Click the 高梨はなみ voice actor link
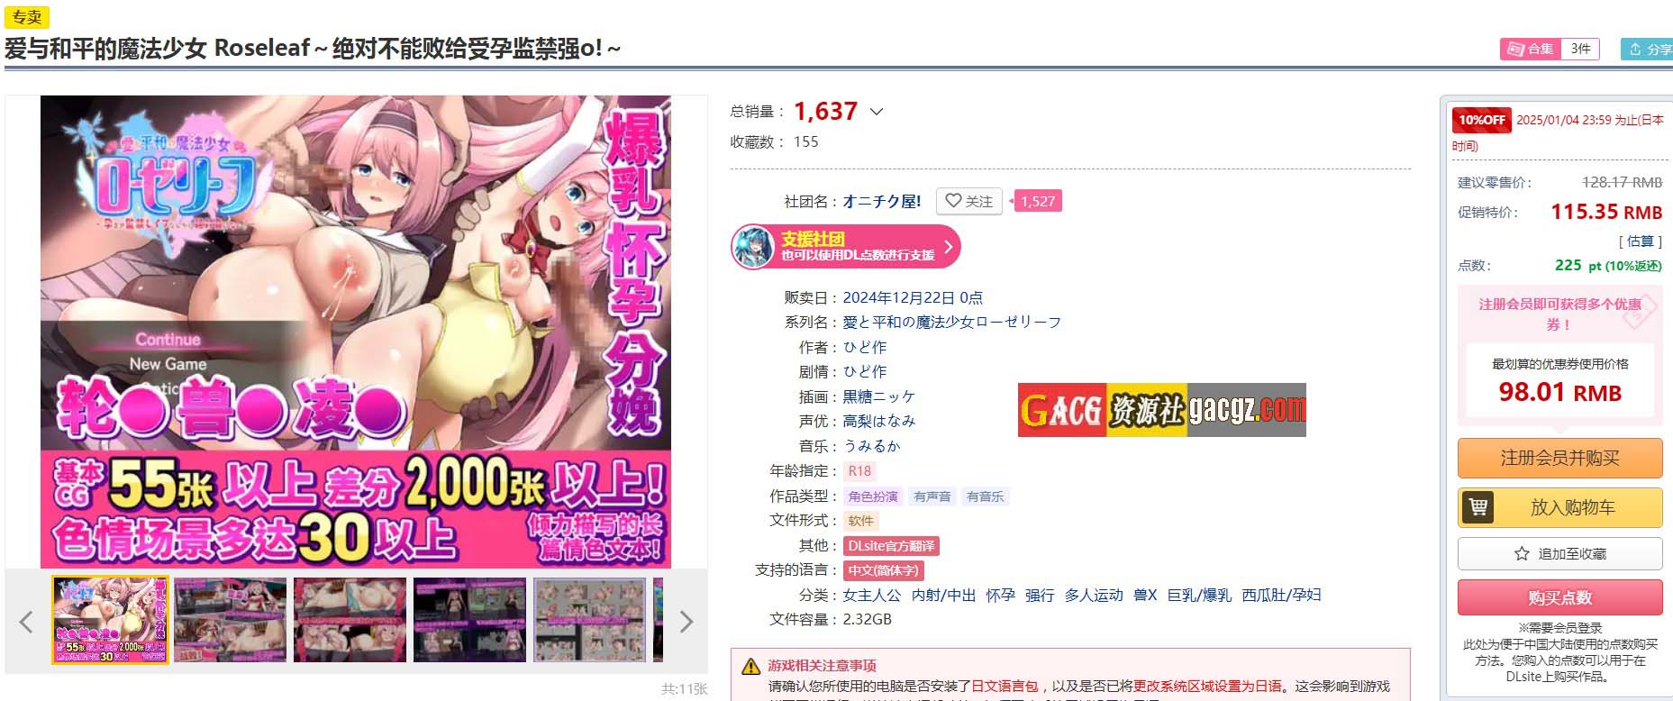The image size is (1673, 701). click(879, 421)
